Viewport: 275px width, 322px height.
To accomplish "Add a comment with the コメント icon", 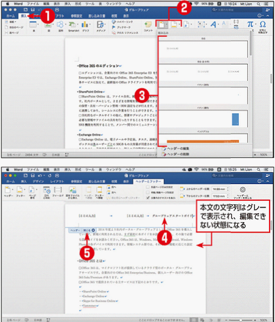I will (148, 25).
